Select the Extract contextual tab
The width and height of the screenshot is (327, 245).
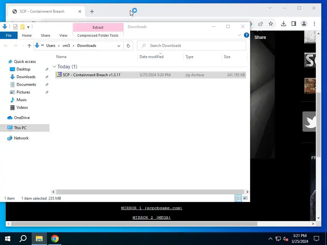point(98,27)
